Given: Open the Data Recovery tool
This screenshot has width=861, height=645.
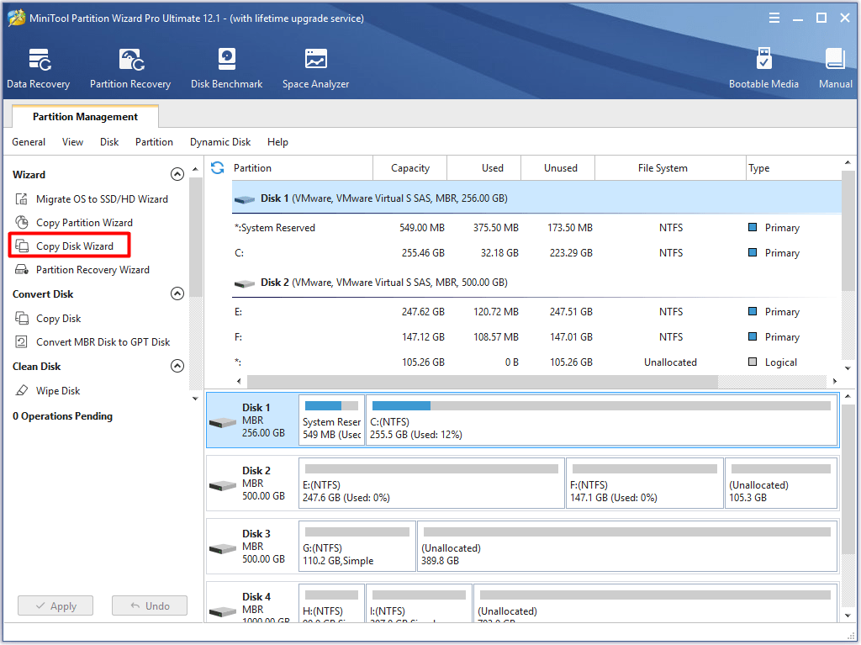Looking at the screenshot, I should coord(38,67).
